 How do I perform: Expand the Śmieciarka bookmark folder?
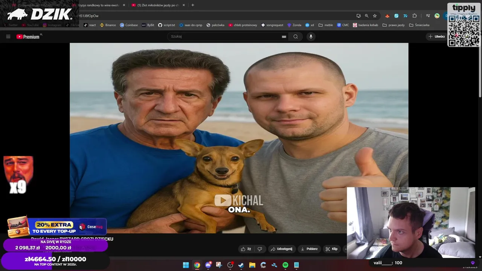(419, 25)
